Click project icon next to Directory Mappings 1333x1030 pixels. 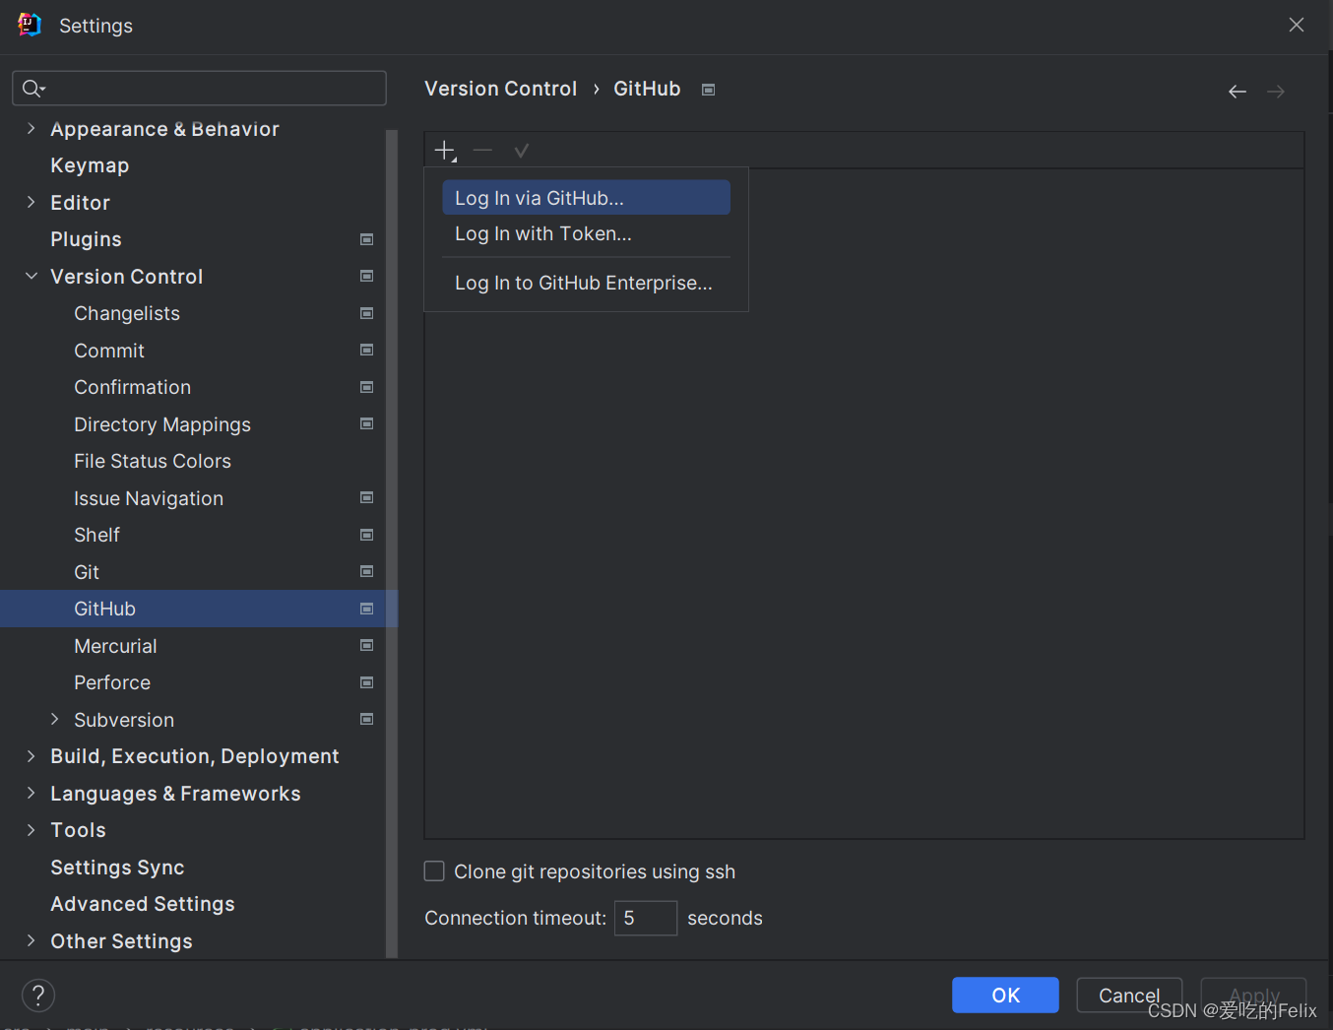[366, 424]
